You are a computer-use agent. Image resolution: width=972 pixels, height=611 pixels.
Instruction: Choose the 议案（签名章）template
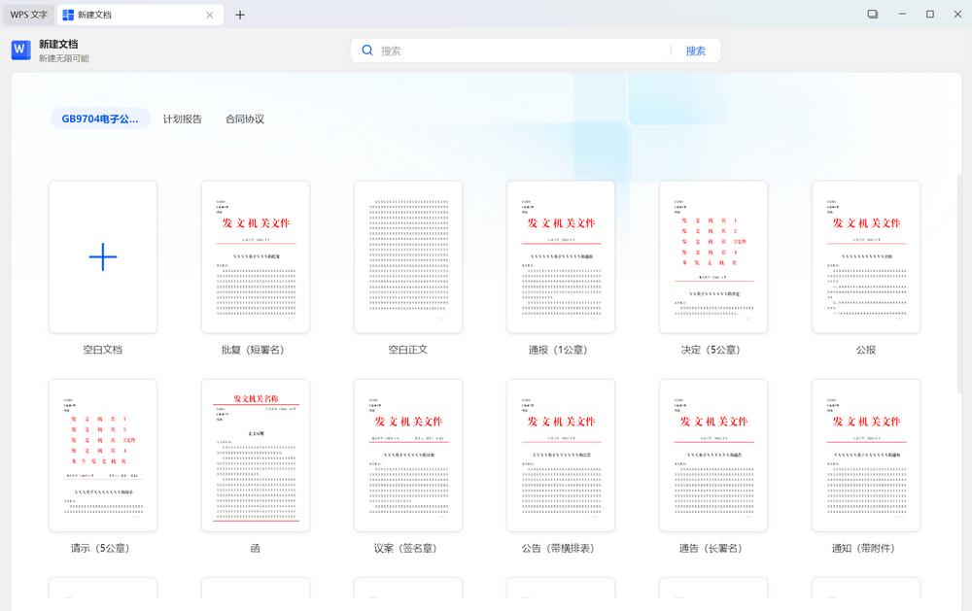(x=407, y=455)
